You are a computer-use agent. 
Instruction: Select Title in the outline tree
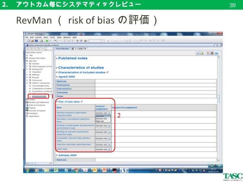[x=31, y=55]
